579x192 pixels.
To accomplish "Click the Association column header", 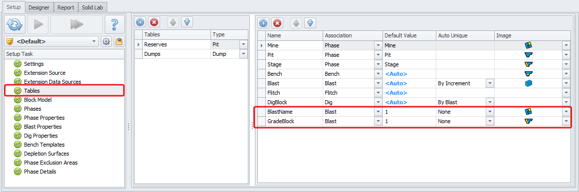I will [x=353, y=35].
